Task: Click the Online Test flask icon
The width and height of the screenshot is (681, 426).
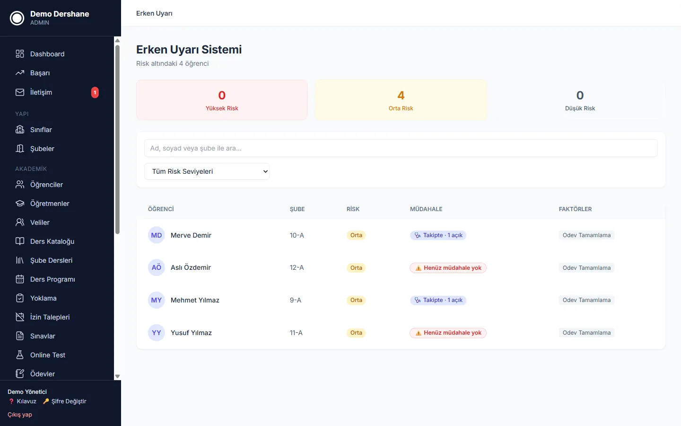Action: click(20, 355)
